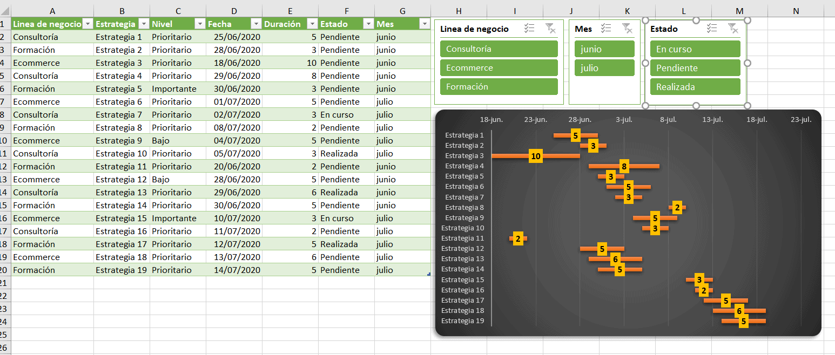835x355 pixels.
Task: Select junio in Mes slicer
Action: click(x=604, y=49)
